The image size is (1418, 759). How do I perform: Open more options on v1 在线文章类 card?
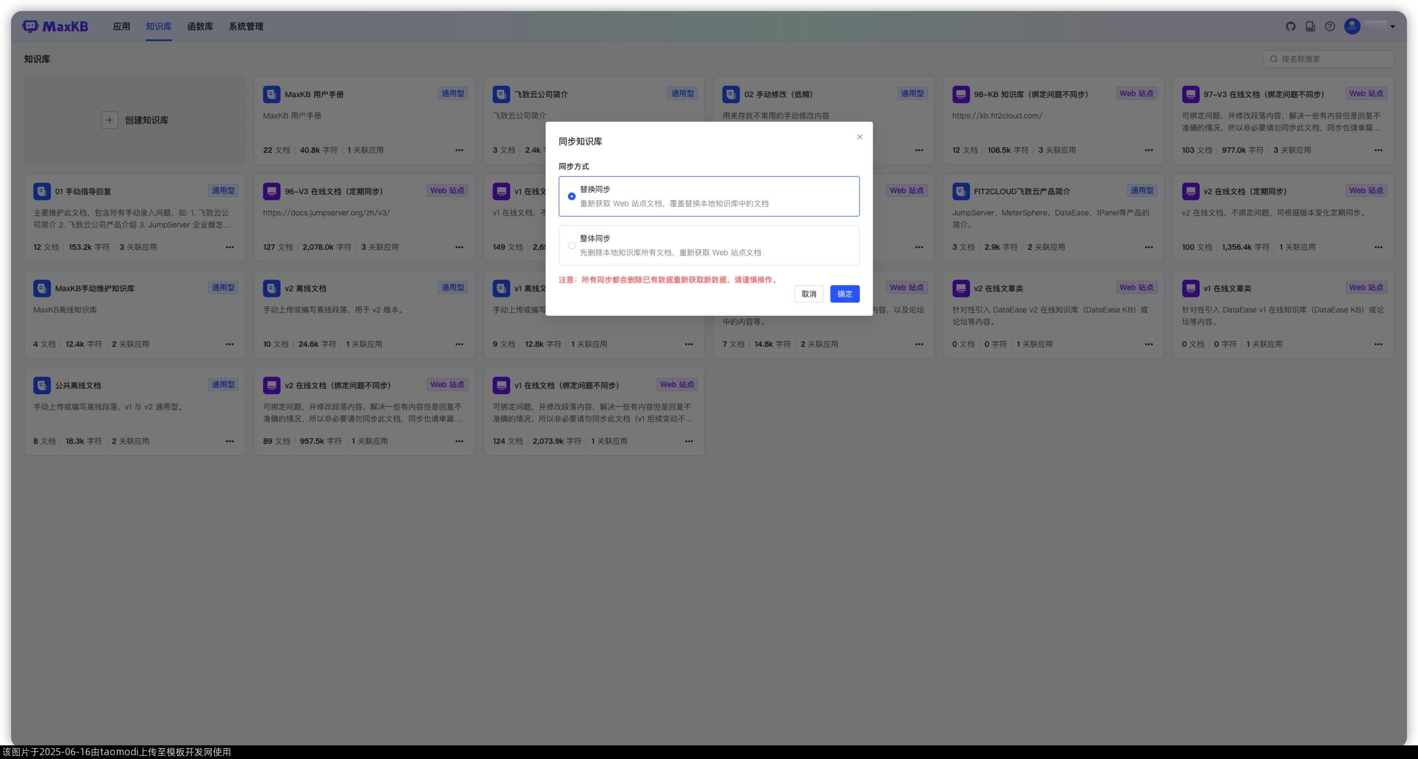[1378, 344]
